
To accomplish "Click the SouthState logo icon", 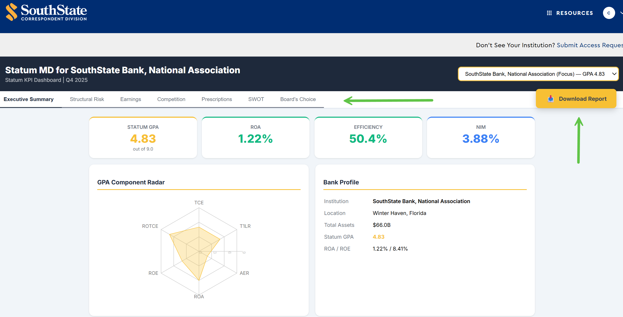I will pyautogui.click(x=11, y=12).
